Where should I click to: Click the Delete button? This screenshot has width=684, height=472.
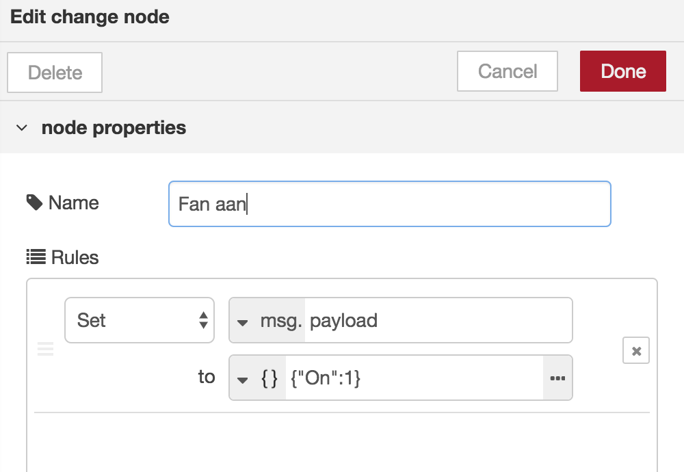[x=55, y=73]
